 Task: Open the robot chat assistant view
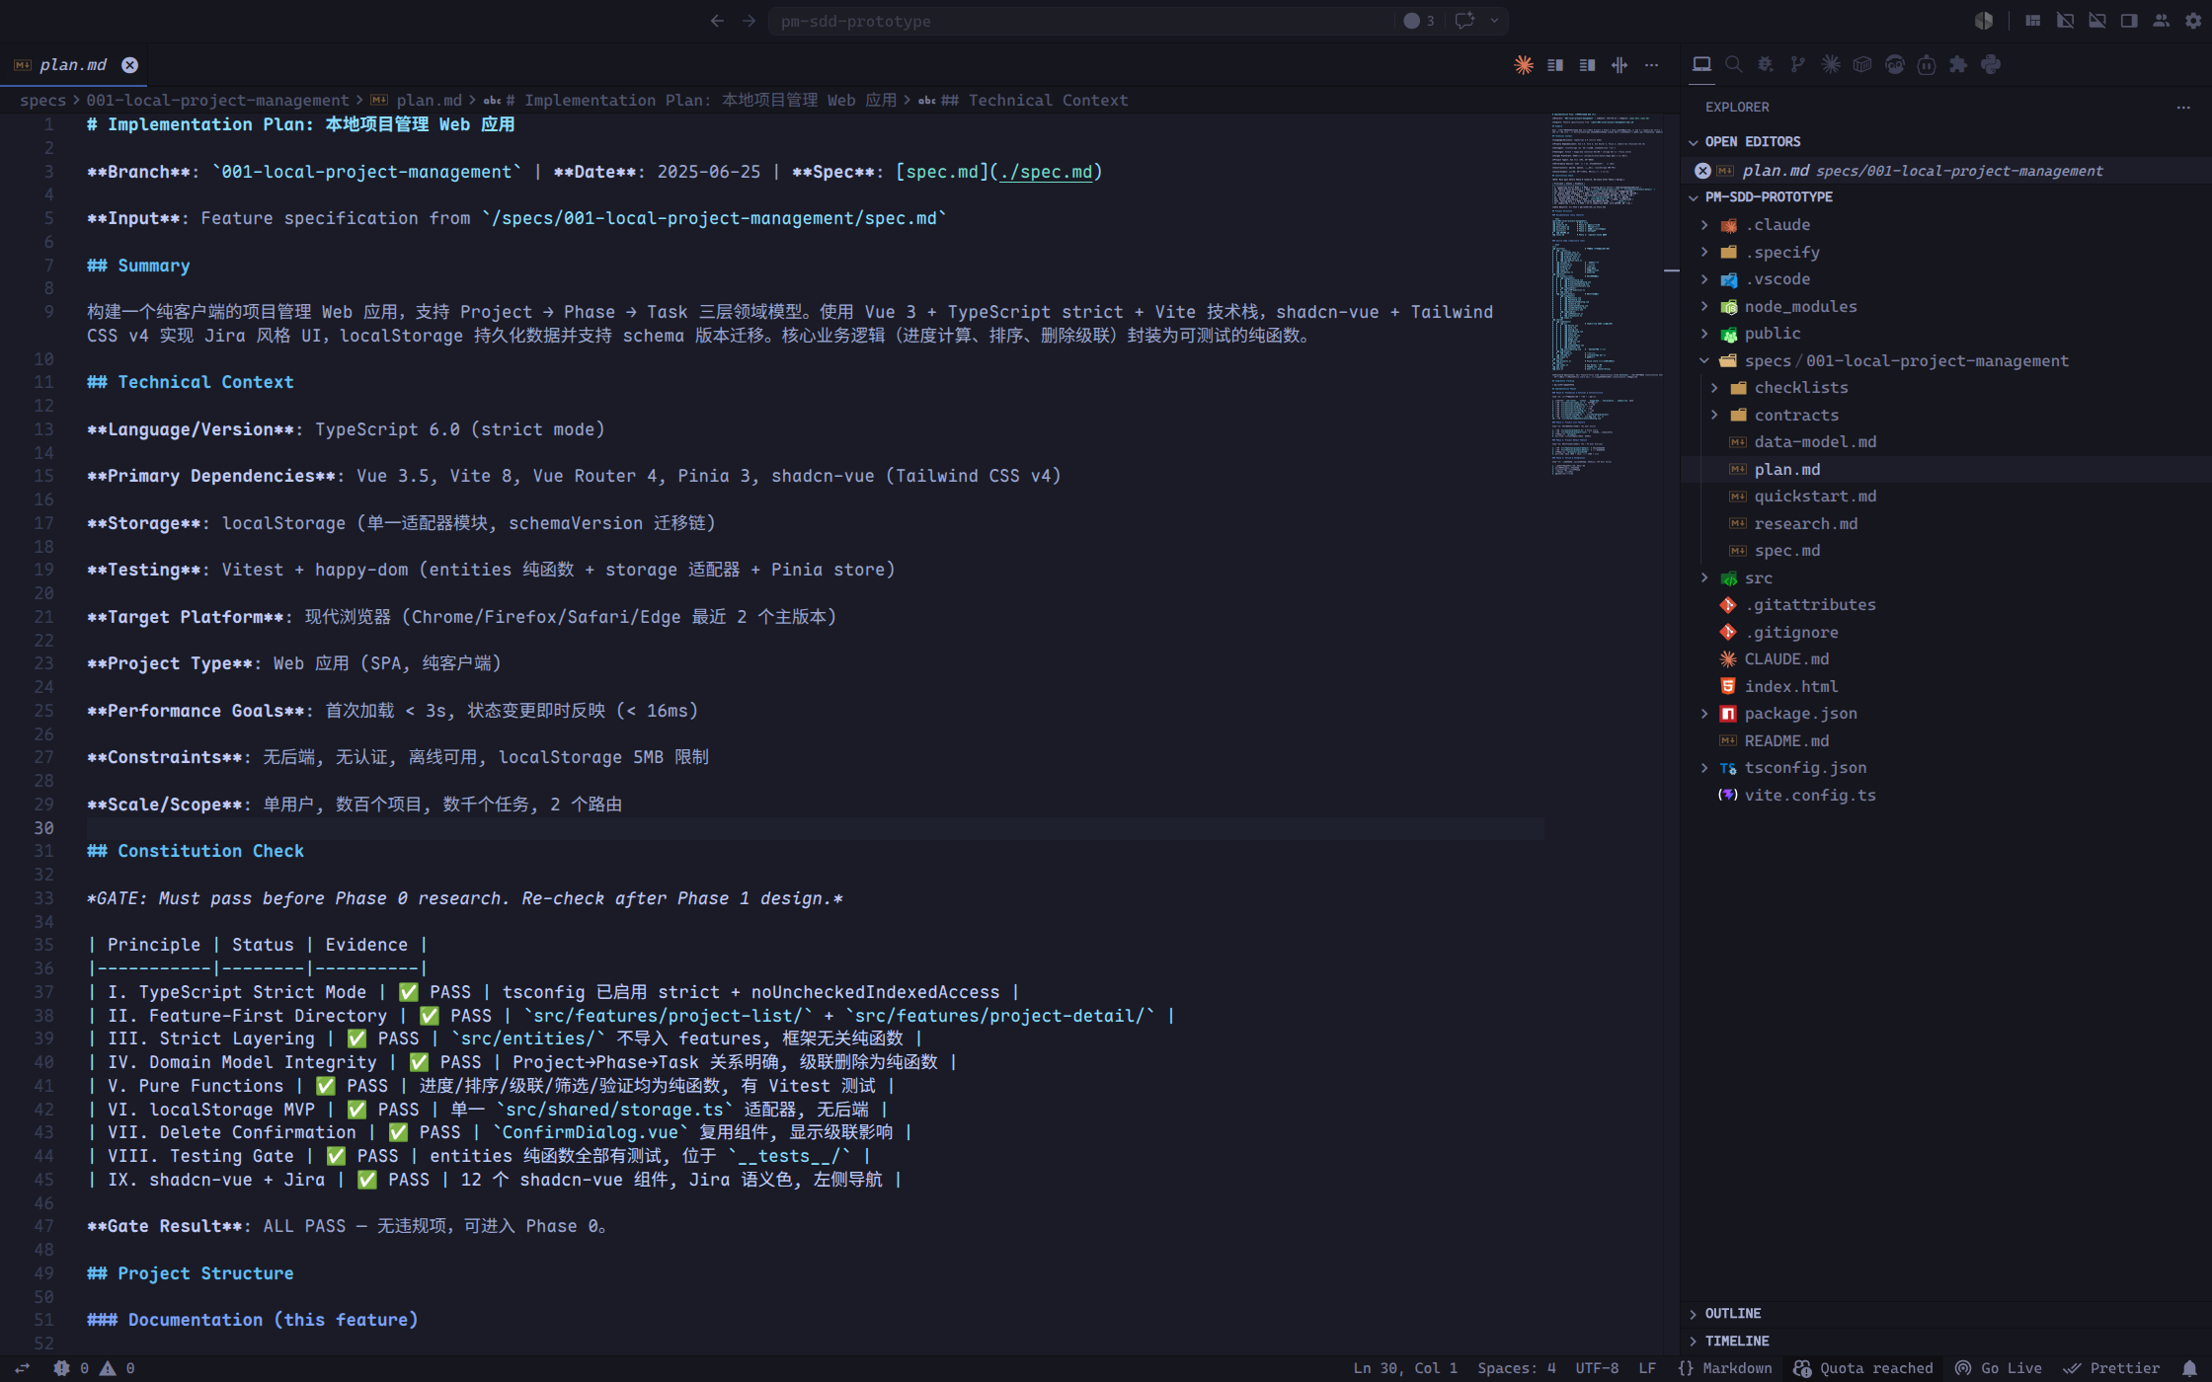tap(1927, 64)
